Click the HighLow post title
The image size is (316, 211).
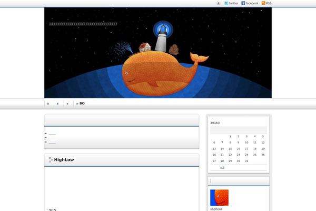coord(64,160)
